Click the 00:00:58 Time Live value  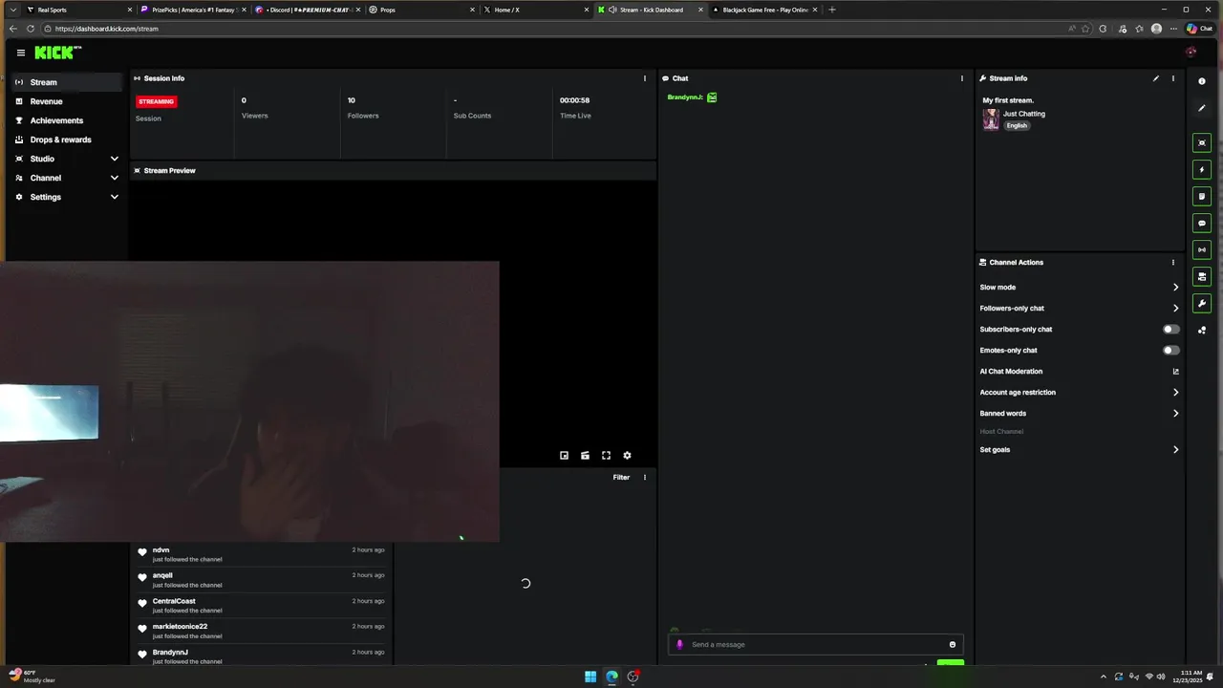[x=574, y=100]
